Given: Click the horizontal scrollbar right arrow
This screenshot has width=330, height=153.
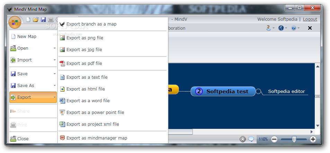Looking at the screenshot, I should click(x=312, y=132).
